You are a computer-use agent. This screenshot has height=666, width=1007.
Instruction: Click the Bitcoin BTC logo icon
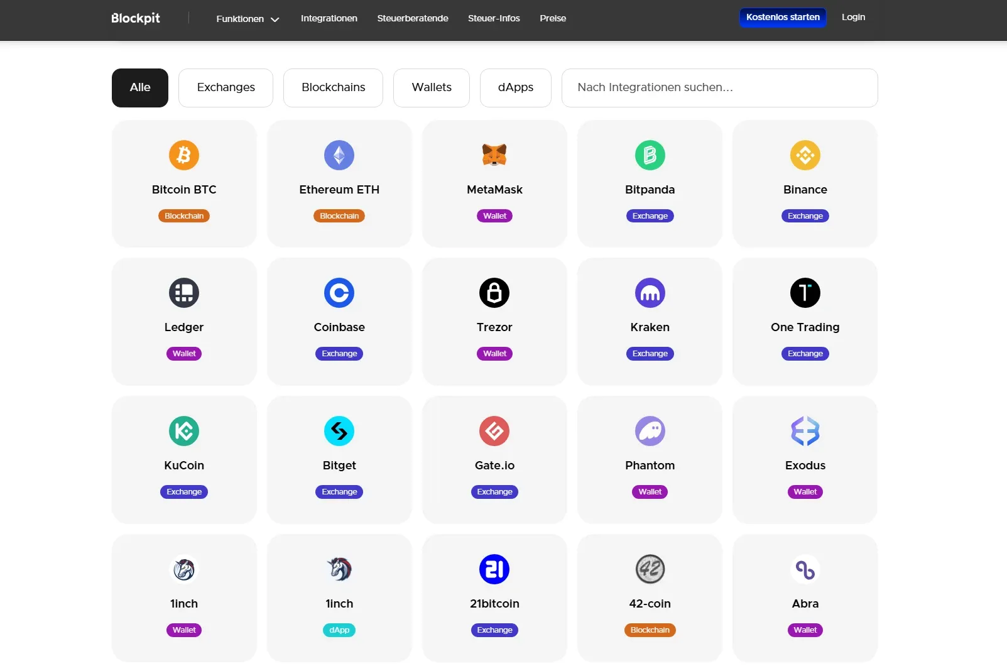(x=184, y=155)
